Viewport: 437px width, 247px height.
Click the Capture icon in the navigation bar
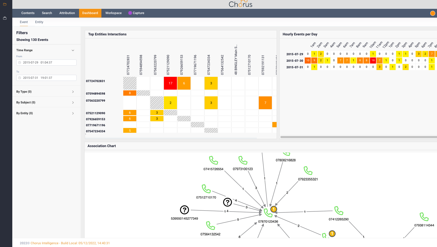tap(130, 13)
